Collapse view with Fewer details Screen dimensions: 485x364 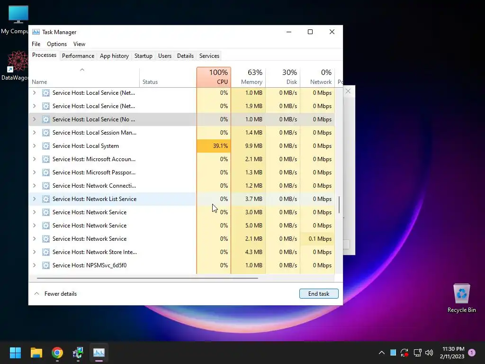[x=55, y=294]
